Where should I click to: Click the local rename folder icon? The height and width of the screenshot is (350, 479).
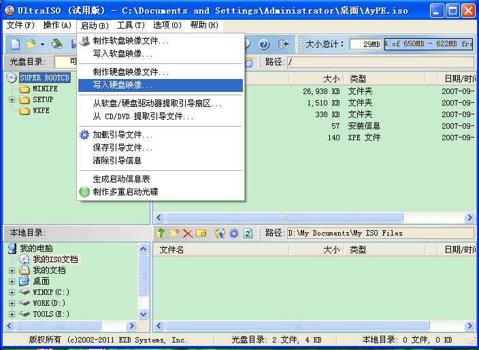pyautogui.click(x=201, y=234)
